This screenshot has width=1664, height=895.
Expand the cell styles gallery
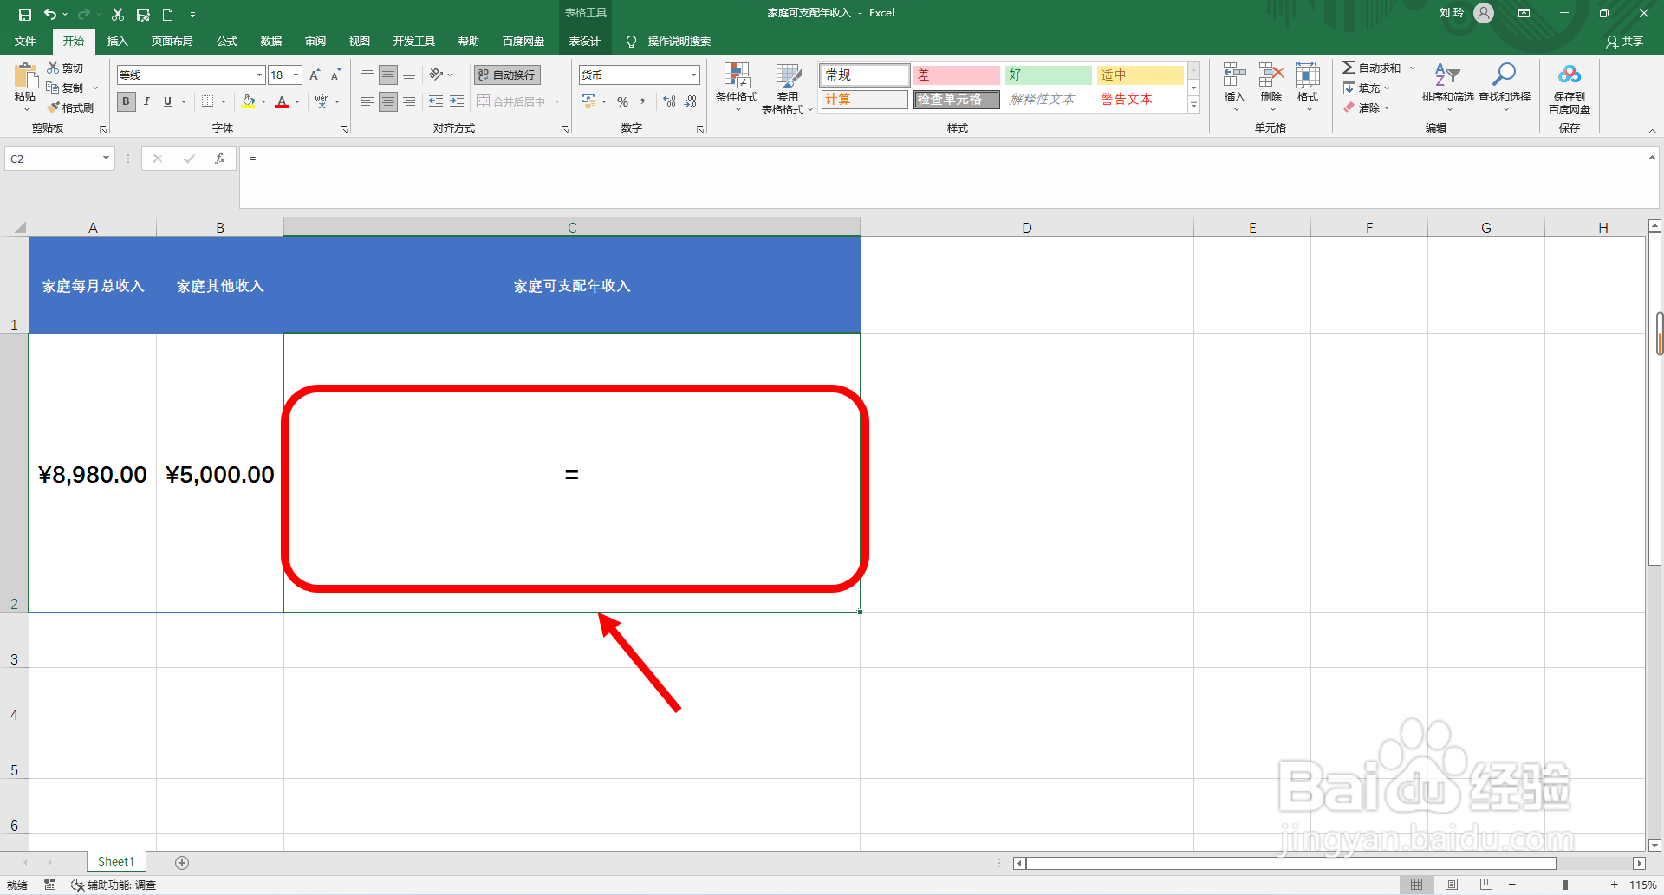pos(1193,106)
